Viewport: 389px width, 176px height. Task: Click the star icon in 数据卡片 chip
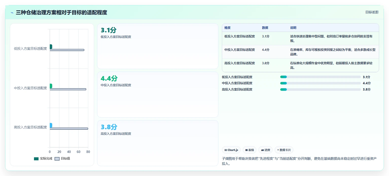[x=278, y=150]
